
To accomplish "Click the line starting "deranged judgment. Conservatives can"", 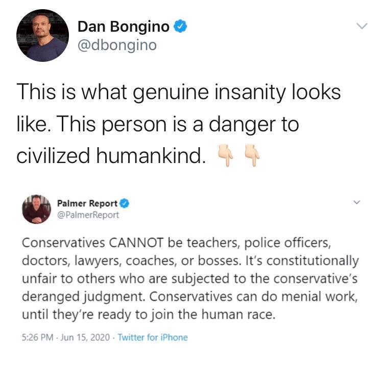I will [x=189, y=297].
